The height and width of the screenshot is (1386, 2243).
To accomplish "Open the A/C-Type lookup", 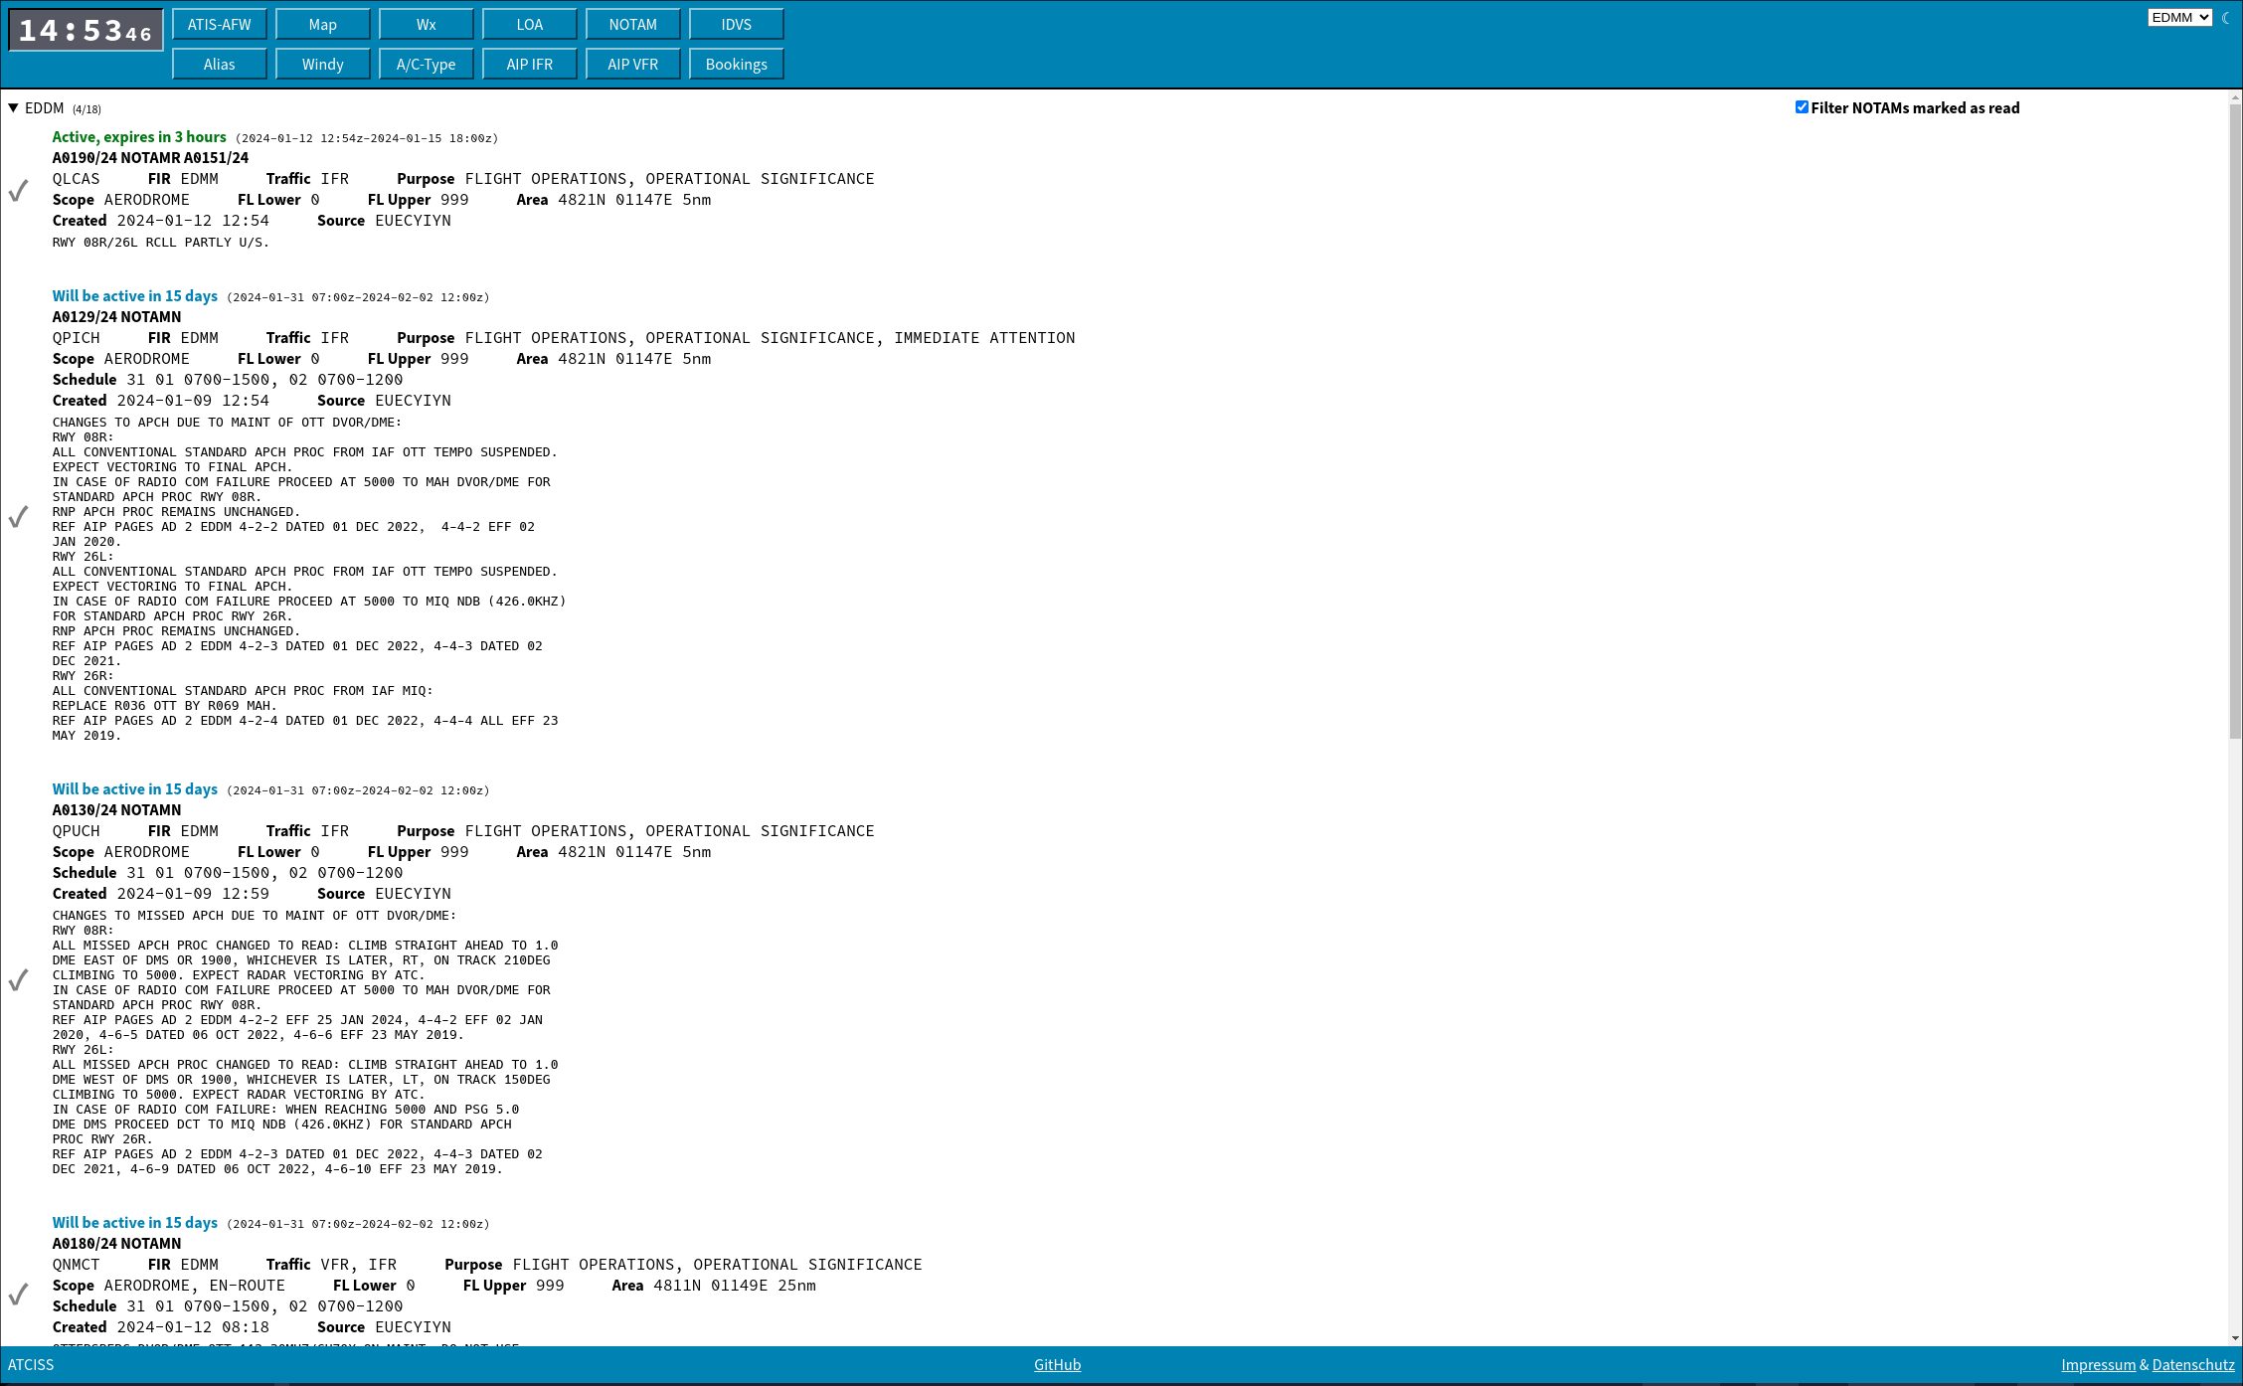I will (427, 65).
